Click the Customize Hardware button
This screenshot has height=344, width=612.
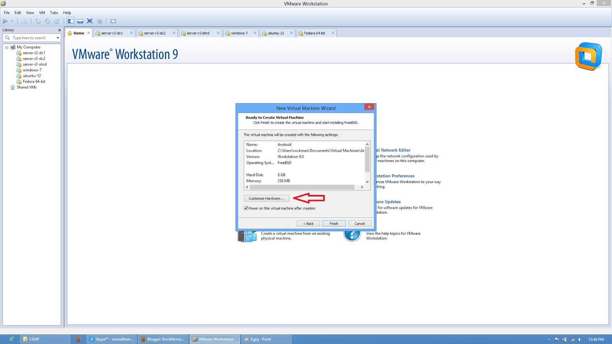pos(266,198)
